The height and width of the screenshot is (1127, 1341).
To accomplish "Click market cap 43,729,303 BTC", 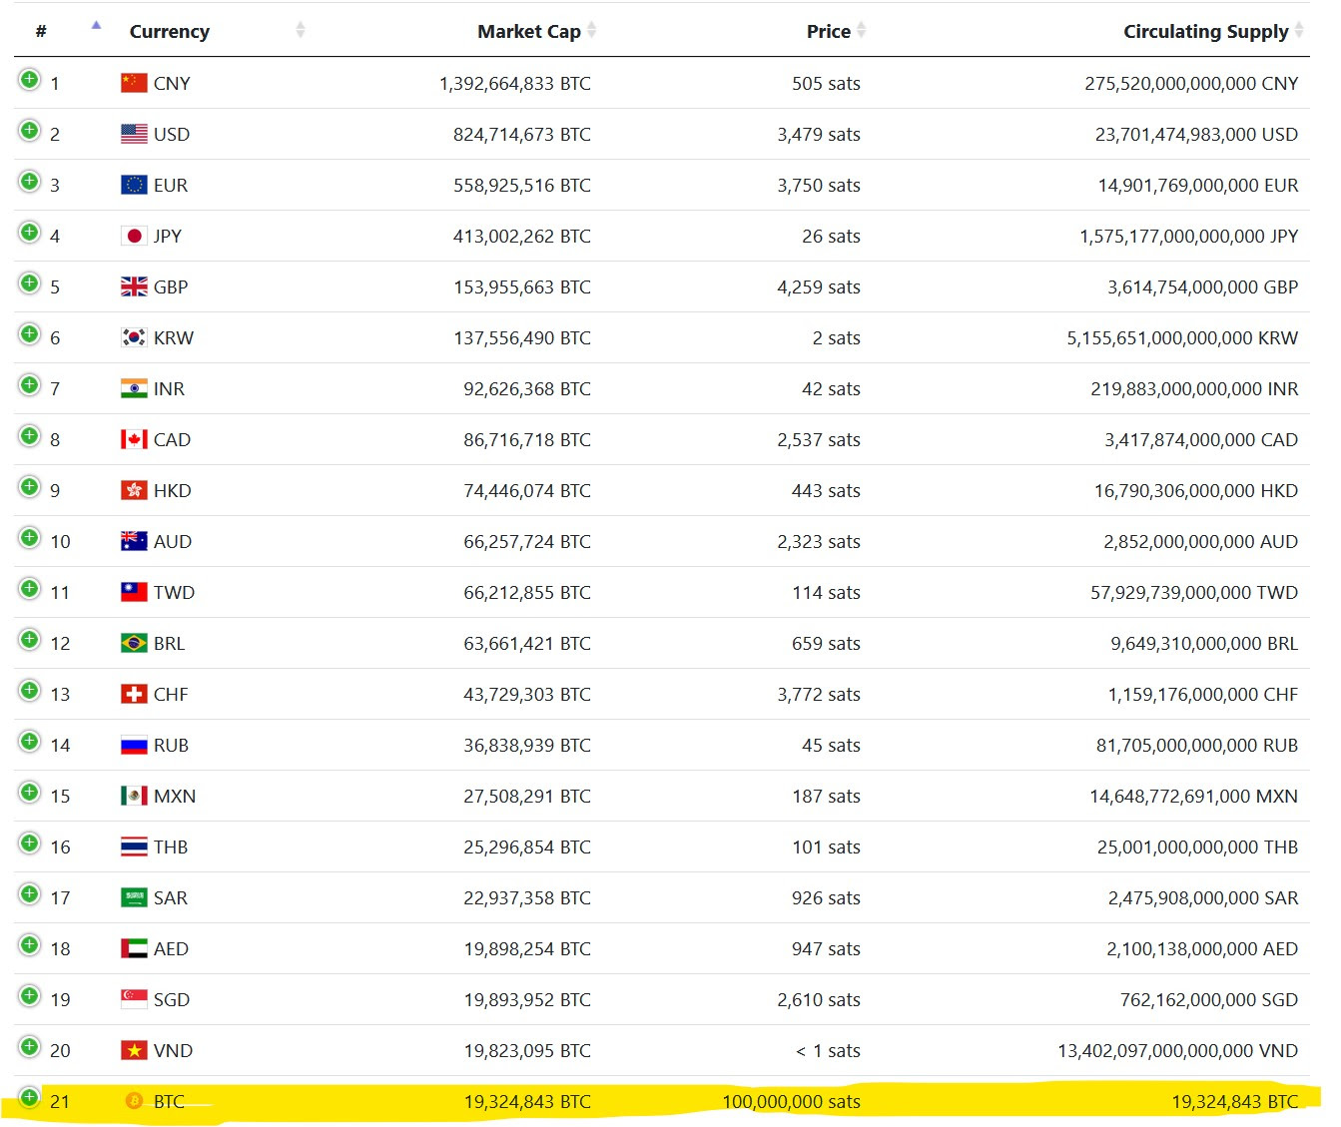I will click(527, 694).
